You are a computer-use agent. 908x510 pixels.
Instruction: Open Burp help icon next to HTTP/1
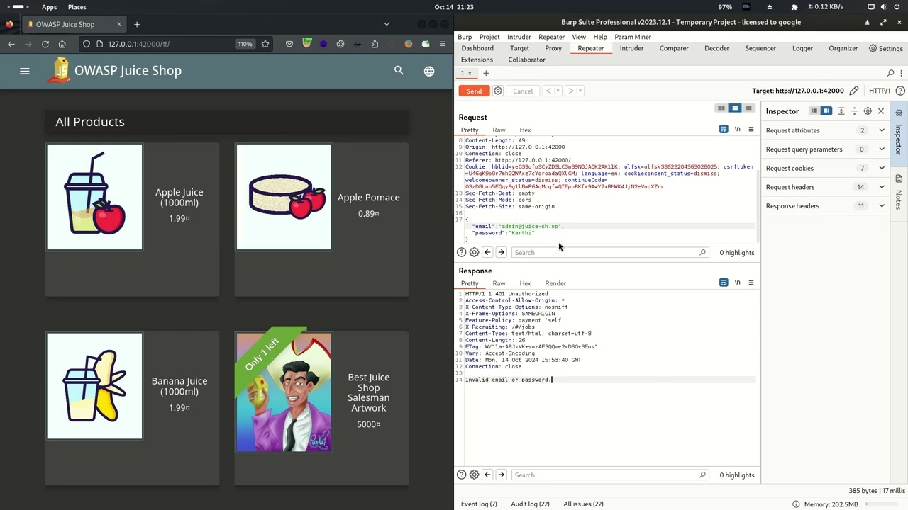tap(900, 91)
